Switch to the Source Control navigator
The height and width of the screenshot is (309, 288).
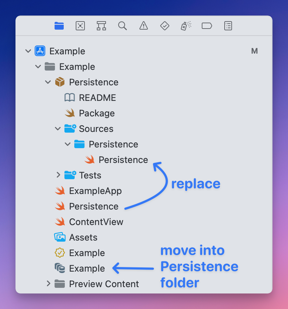coord(80,26)
